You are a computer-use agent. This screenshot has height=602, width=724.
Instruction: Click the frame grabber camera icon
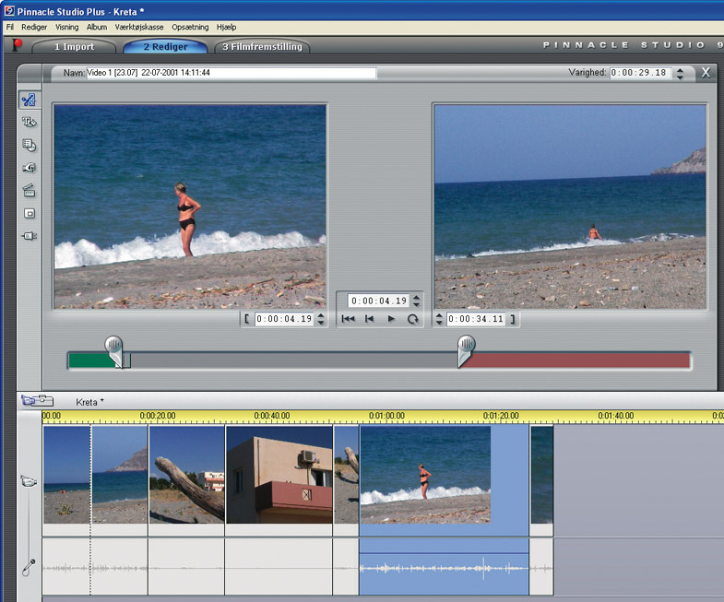29,168
